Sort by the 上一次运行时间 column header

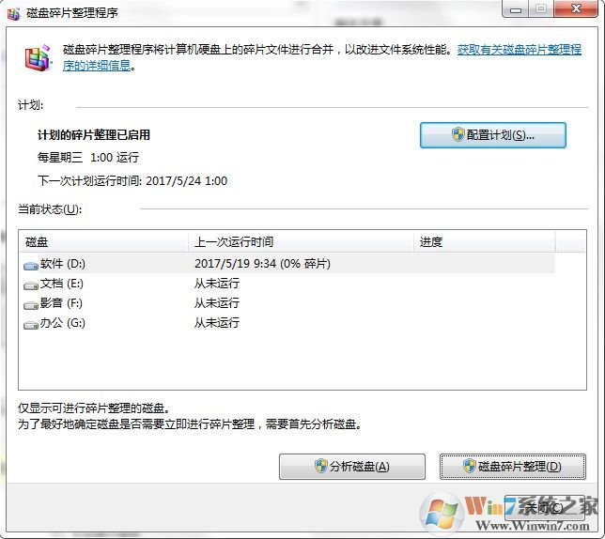(x=301, y=241)
